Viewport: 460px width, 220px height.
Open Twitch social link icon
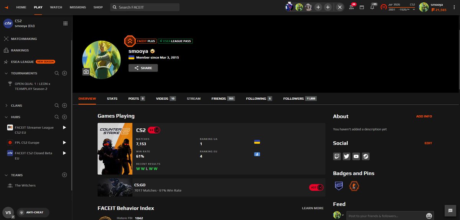tap(337, 156)
